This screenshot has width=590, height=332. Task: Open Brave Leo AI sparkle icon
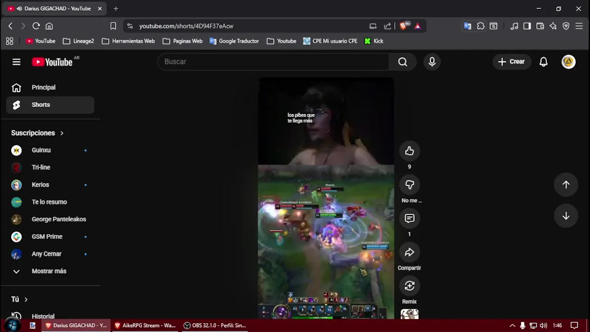click(x=553, y=26)
